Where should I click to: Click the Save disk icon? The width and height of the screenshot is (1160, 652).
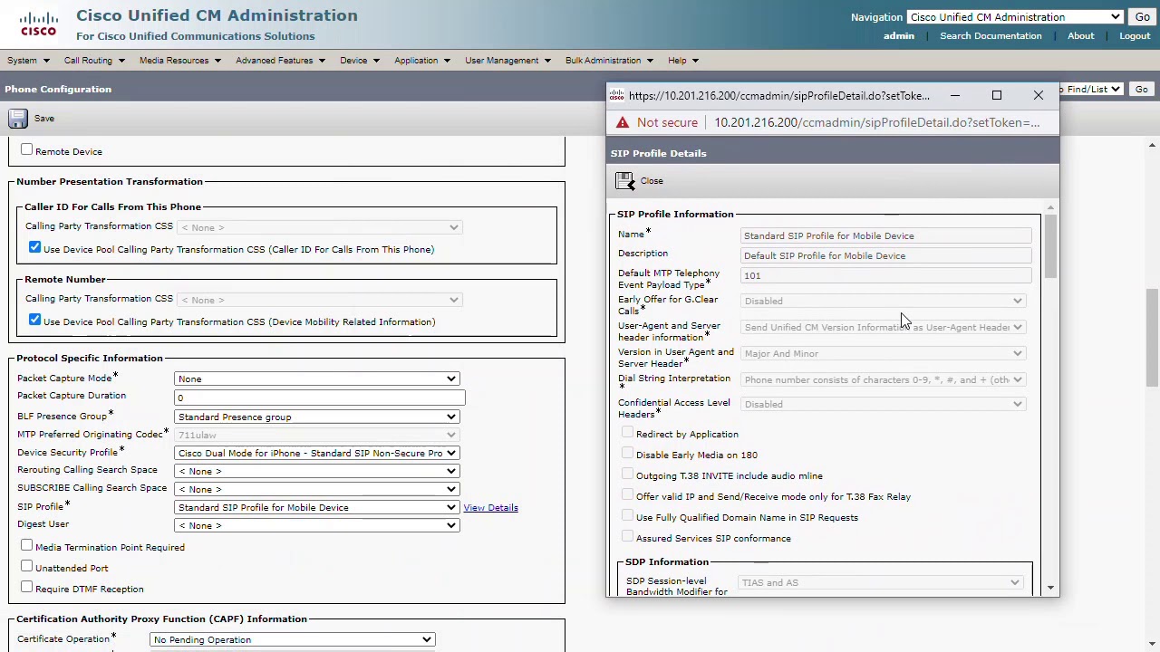(x=18, y=119)
